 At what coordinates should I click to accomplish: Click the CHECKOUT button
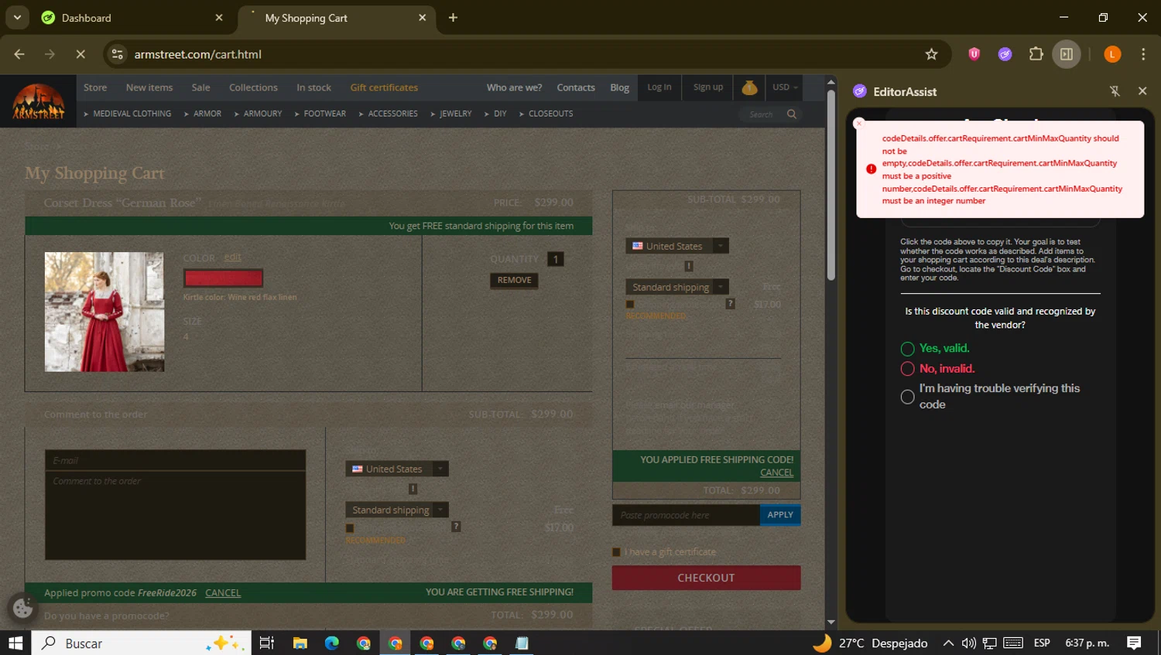706,578
